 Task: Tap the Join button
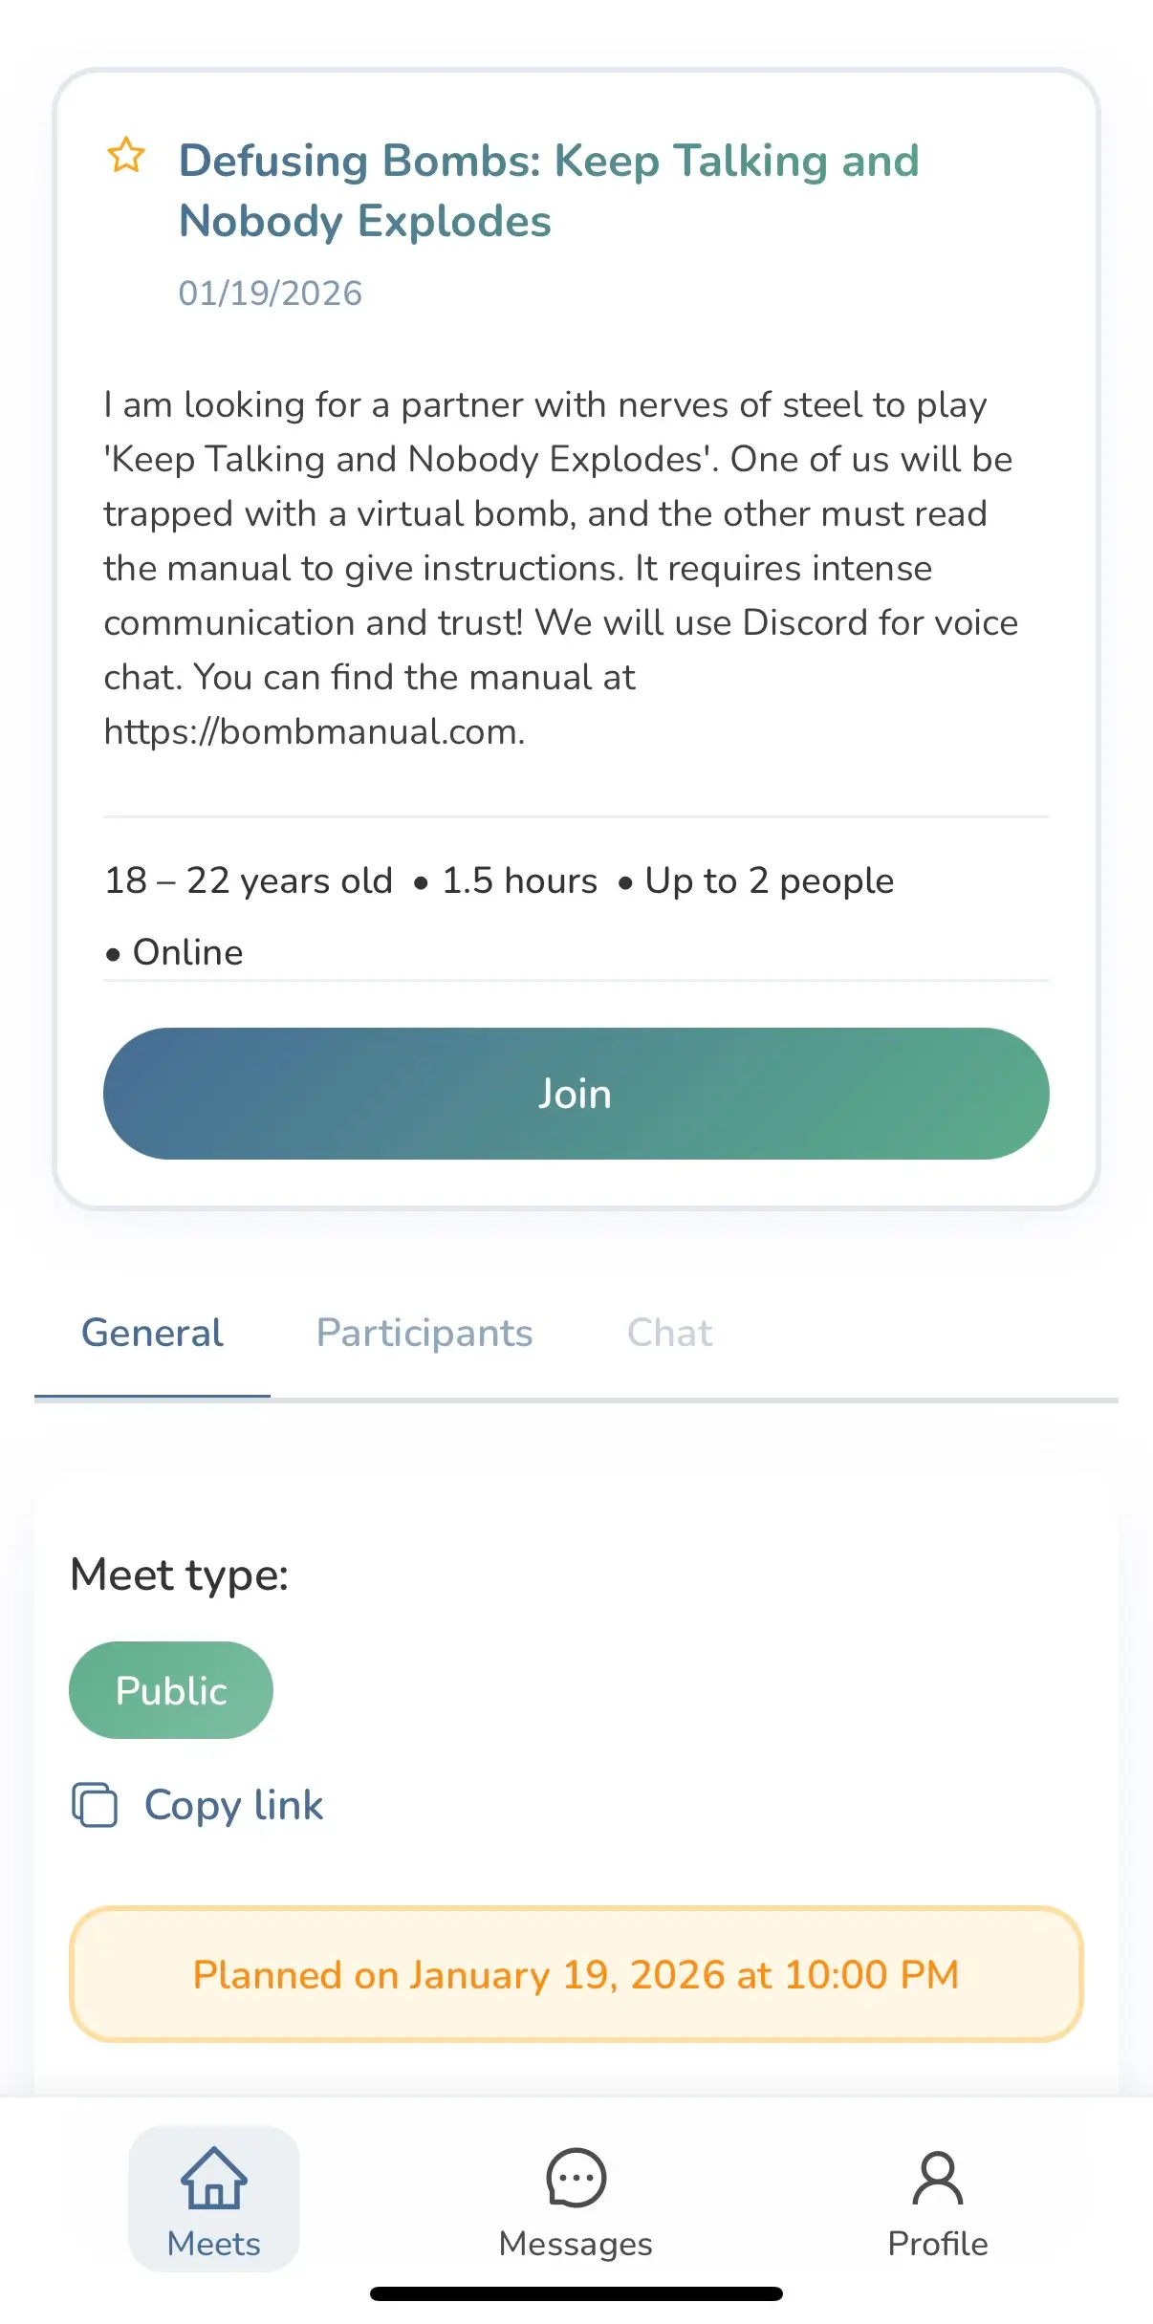(x=576, y=1093)
